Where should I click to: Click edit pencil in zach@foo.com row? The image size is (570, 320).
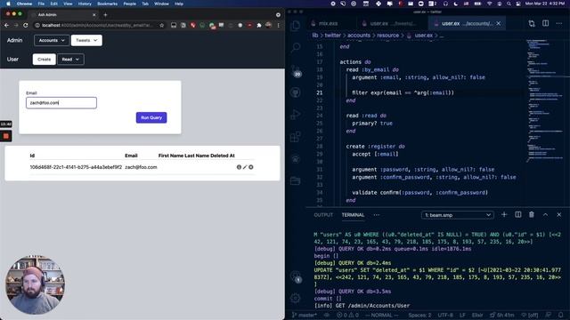[x=245, y=167]
